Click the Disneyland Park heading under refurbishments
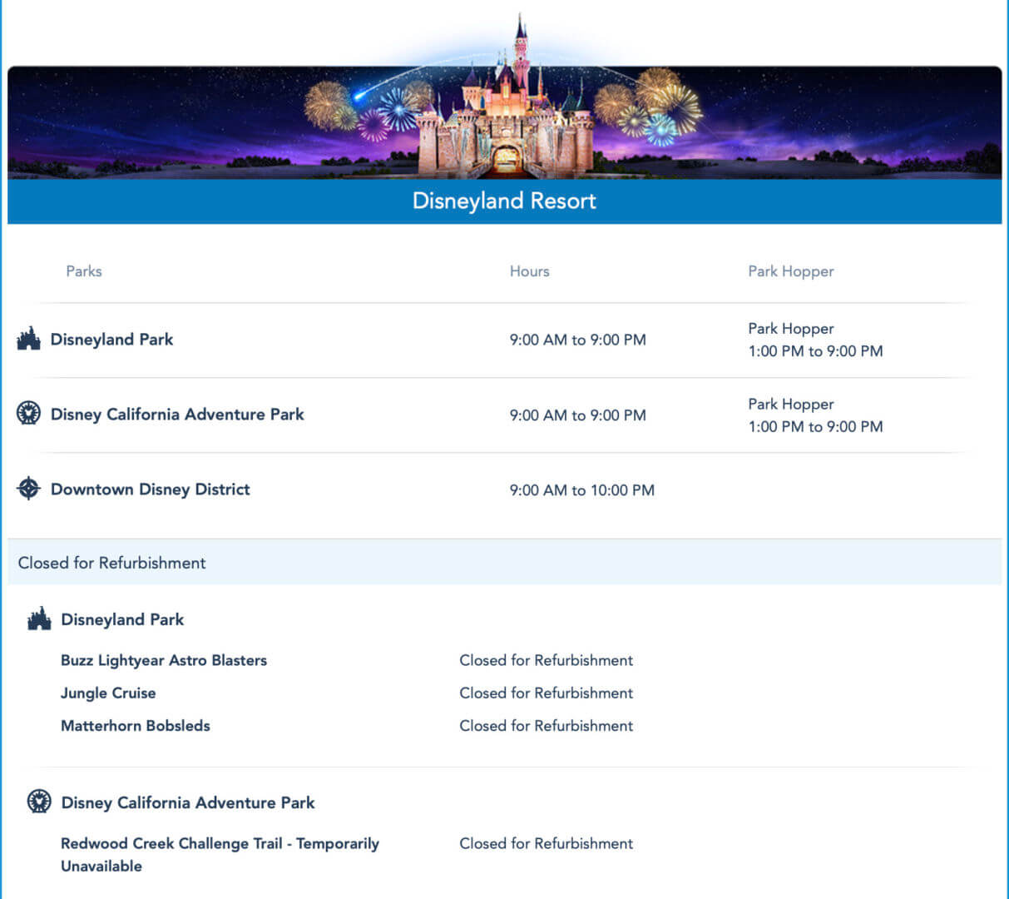The width and height of the screenshot is (1009, 899). [122, 619]
